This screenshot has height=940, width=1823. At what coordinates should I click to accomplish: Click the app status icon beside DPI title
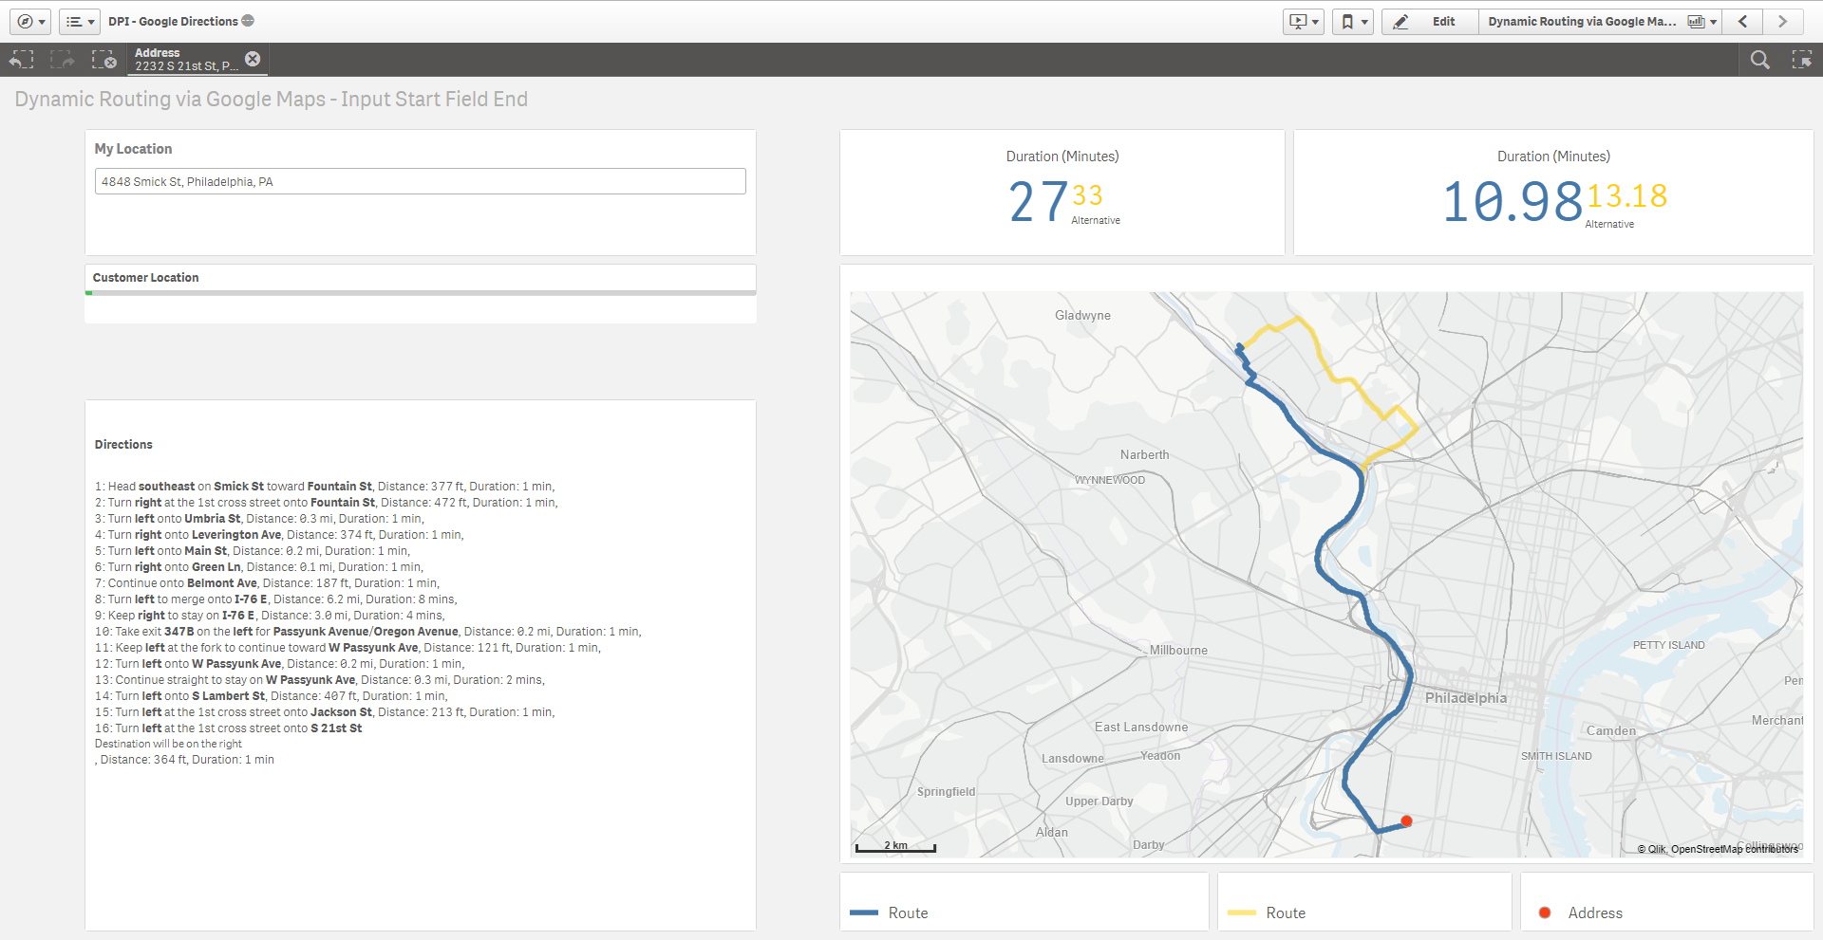click(x=248, y=21)
